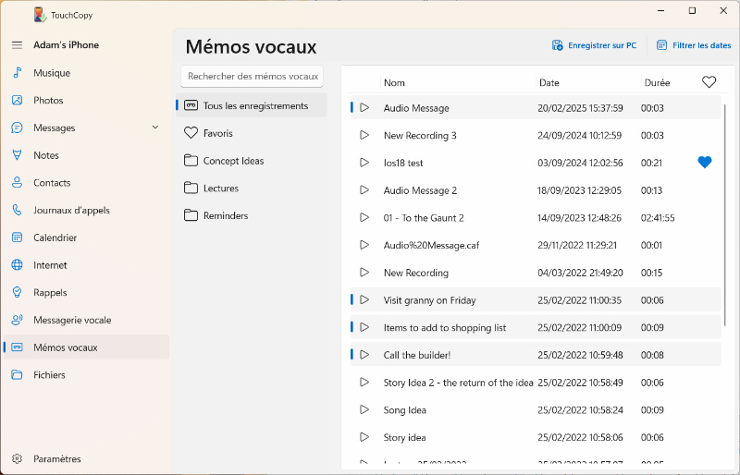Open the Photos section

coord(86,101)
